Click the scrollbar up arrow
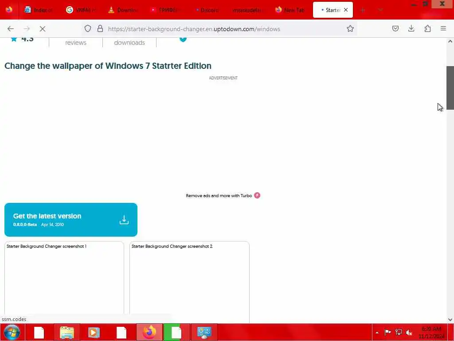This screenshot has height=341, width=454. tap(450, 41)
